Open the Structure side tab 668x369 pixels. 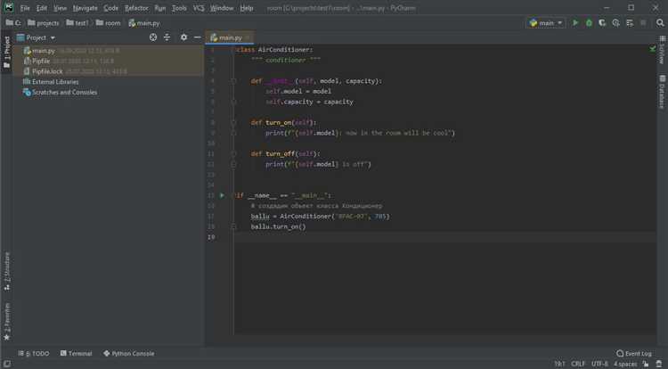[6, 271]
